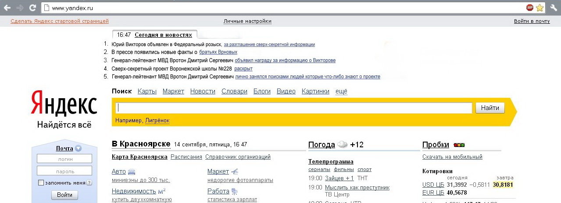Click the help question mark near запомнить меня
The height and width of the screenshot is (203, 561).
[x=89, y=183]
